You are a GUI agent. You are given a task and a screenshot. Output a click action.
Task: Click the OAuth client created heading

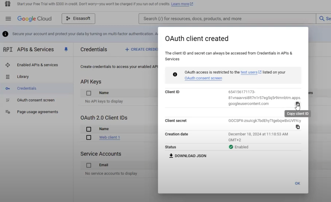(x=197, y=38)
